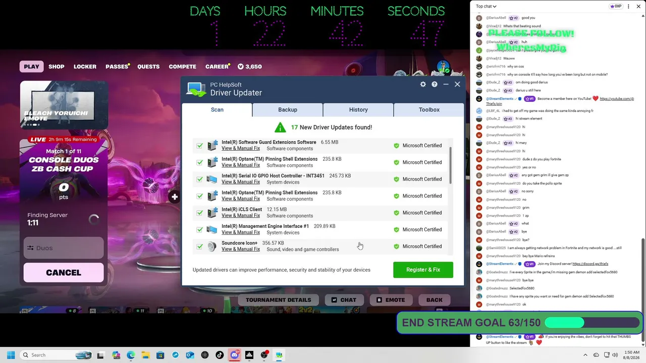Open TikTok from the taskbar
646x363 pixels.
point(220,355)
